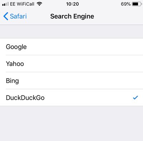Tap the battery icon in status bar
Image resolution: width=143 pixels, height=141 pixels.
pyautogui.click(x=137, y=4)
